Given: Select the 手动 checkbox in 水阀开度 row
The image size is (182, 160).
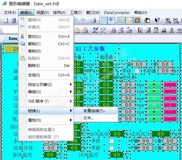Looking at the screenshot, I should tap(112, 141).
